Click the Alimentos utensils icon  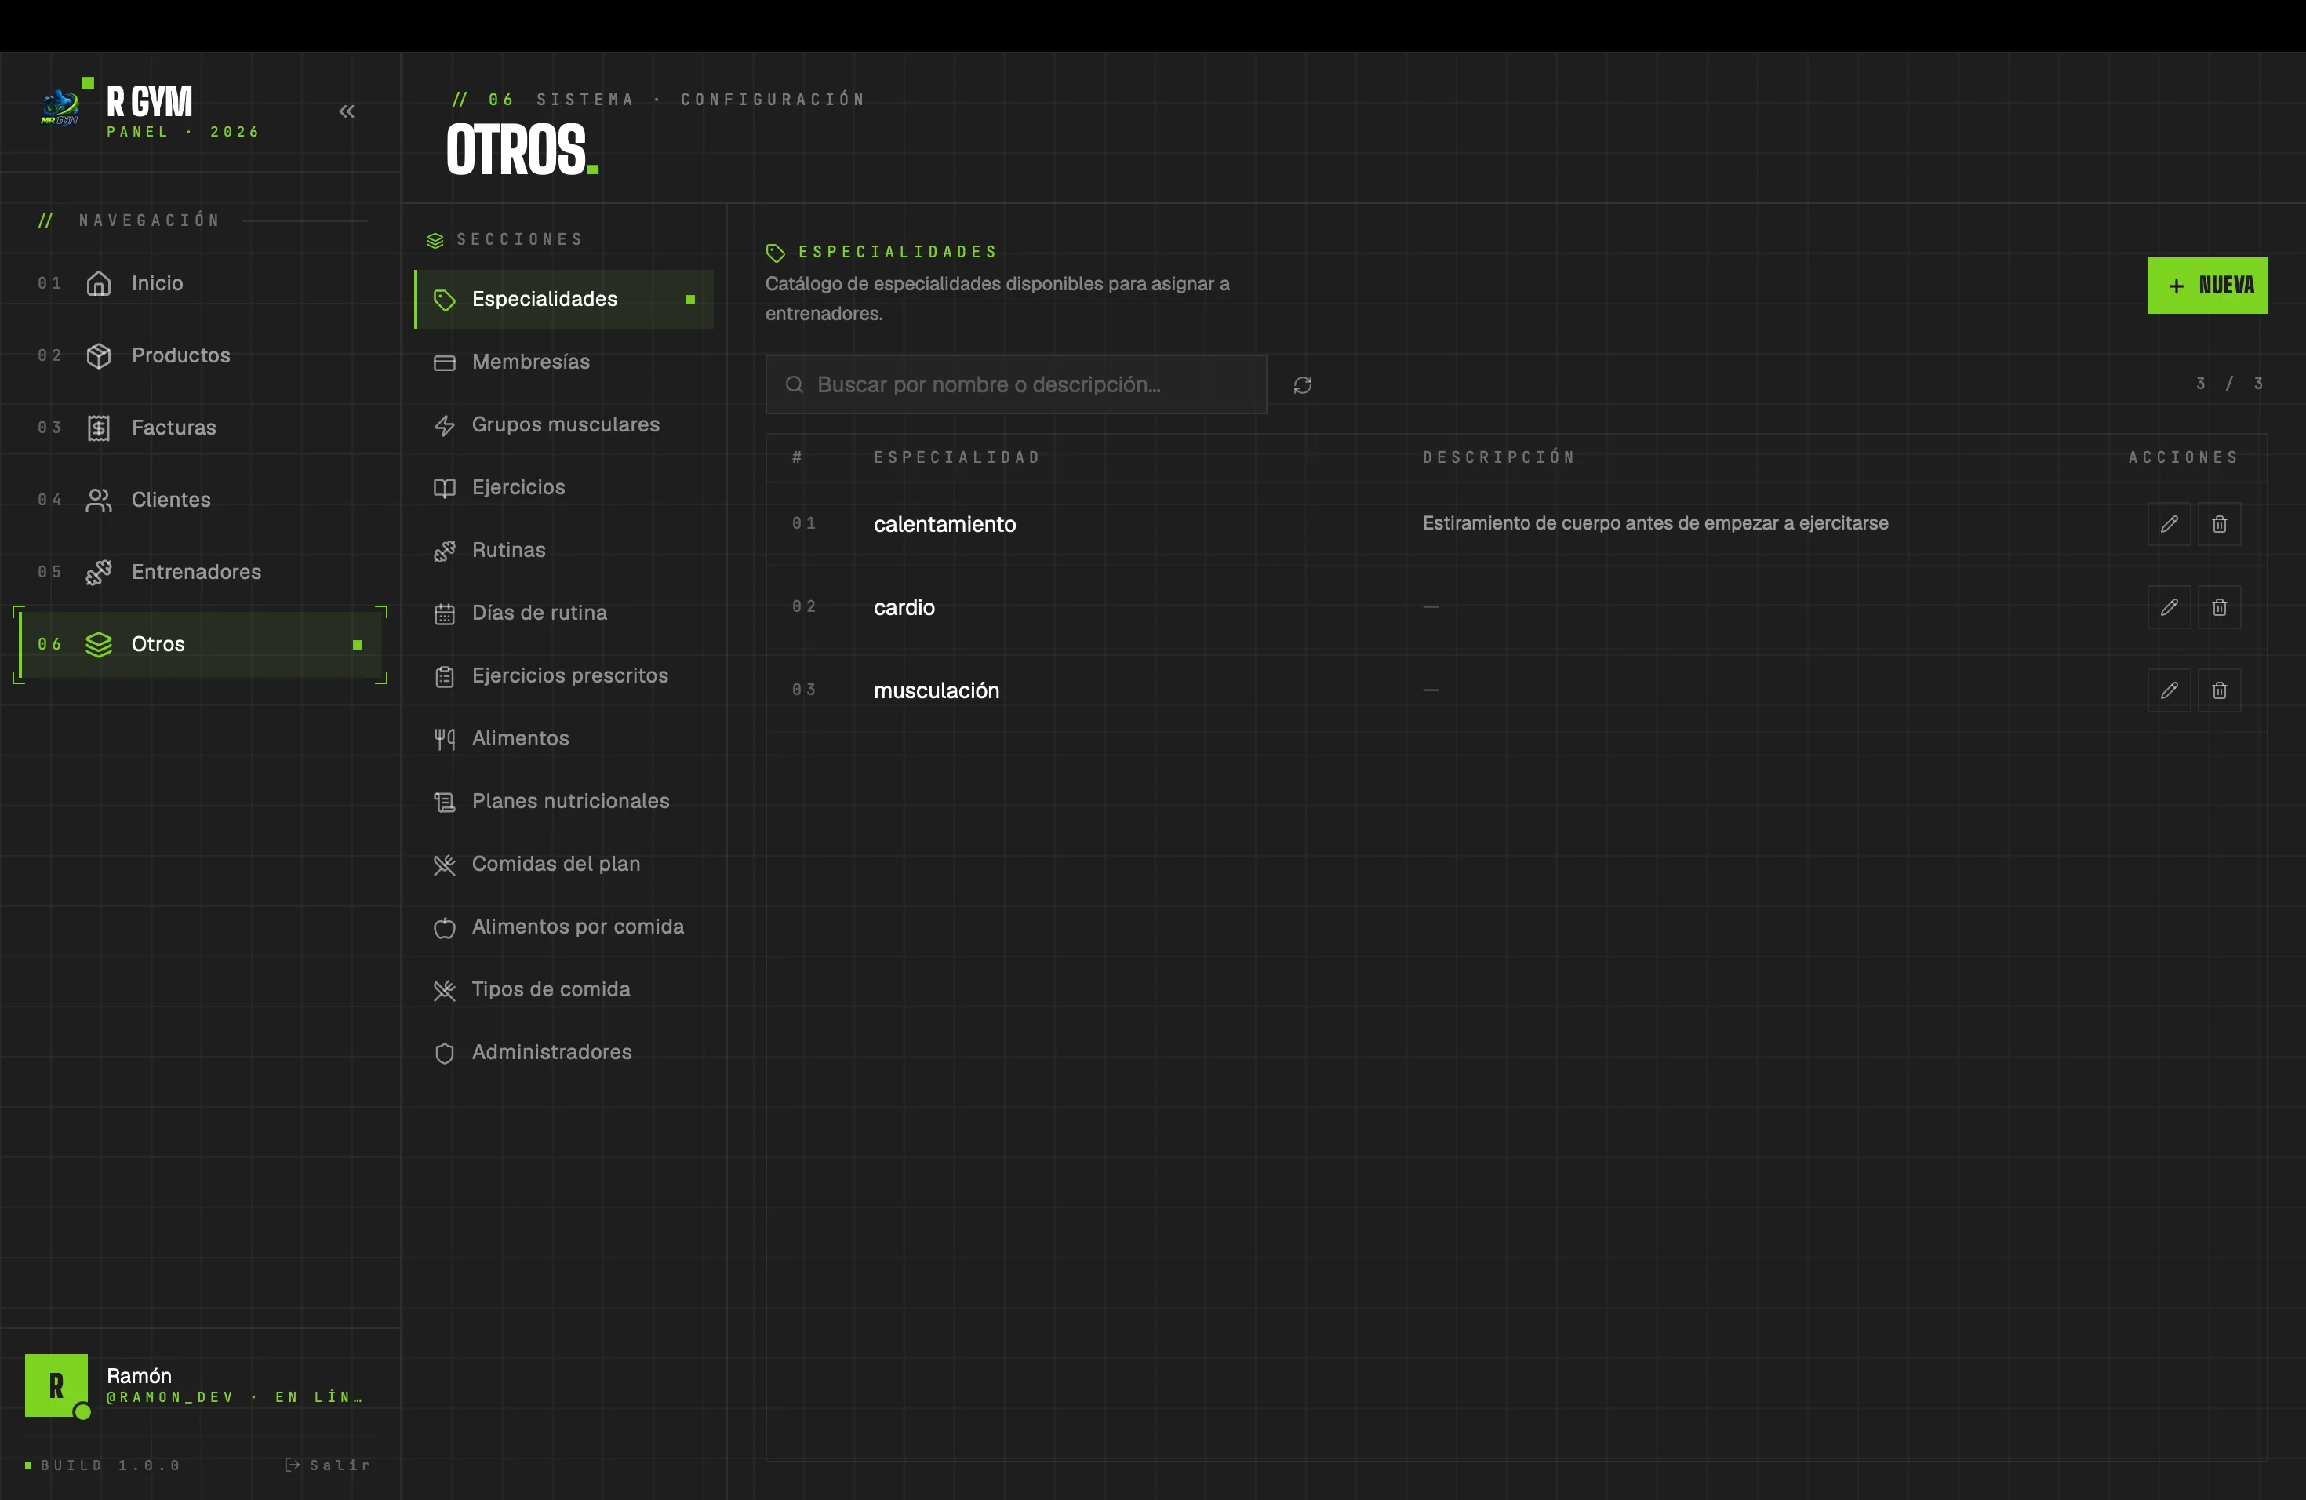pos(445,739)
